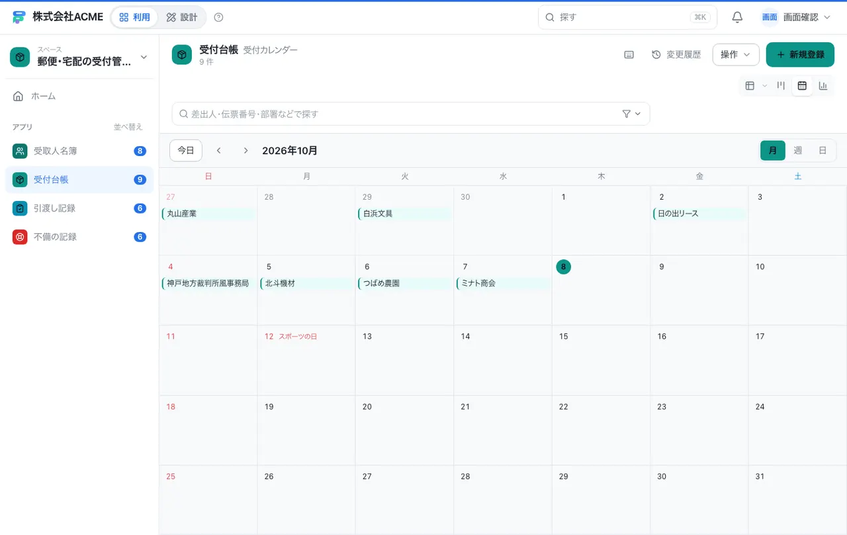Open the filter dropdown in search bar
This screenshot has width=847, height=535.
(632, 114)
